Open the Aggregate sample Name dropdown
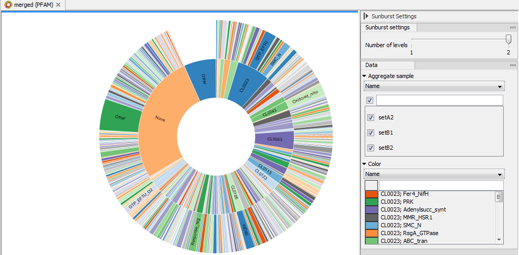The image size is (519, 255). click(x=434, y=86)
